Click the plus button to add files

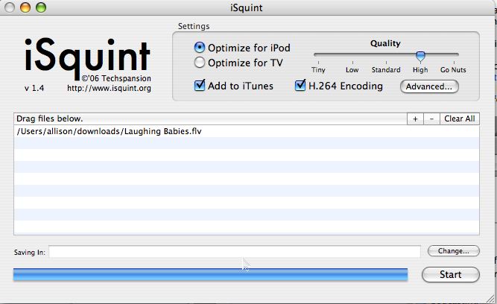(x=414, y=118)
